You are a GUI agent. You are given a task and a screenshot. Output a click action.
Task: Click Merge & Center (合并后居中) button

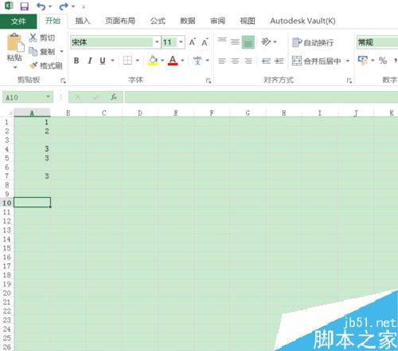[317, 61]
